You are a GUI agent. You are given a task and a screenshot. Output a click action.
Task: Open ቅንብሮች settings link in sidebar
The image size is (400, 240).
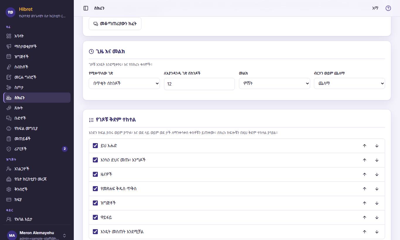pyautogui.click(x=37, y=189)
